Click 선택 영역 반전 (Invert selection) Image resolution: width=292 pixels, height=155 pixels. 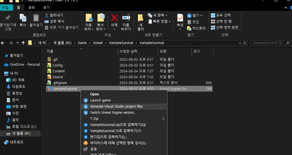[224, 28]
